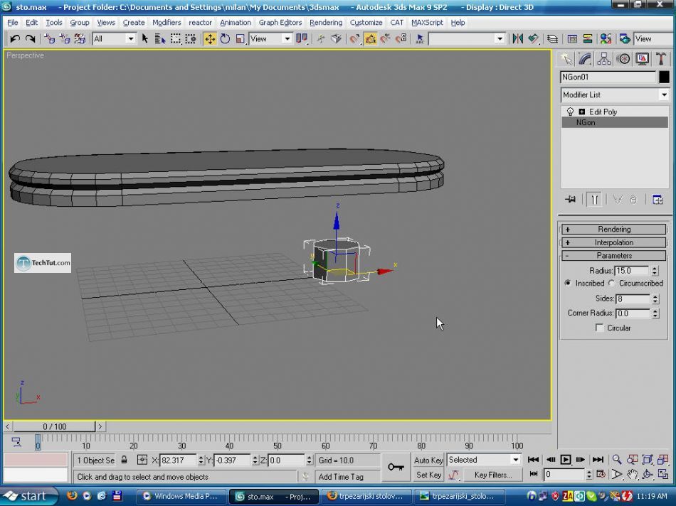Open the reactor menu

[201, 23]
